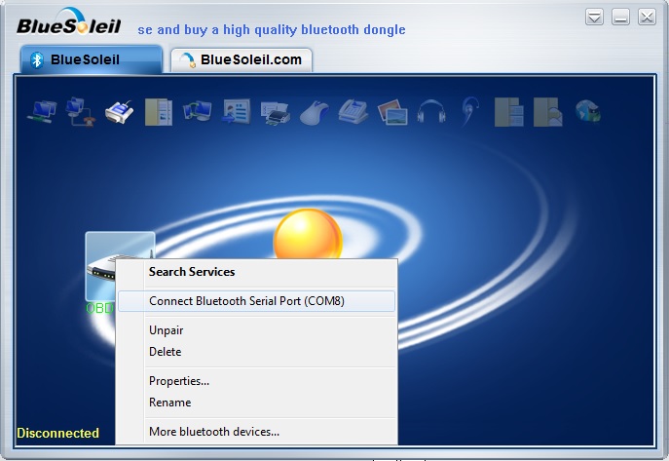Select the Basic Imaging photos icon
The height and width of the screenshot is (461, 669).
tap(392, 112)
